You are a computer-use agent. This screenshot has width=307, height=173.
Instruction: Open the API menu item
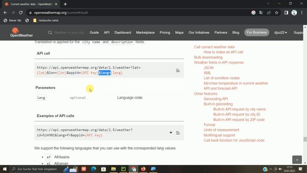point(106,33)
